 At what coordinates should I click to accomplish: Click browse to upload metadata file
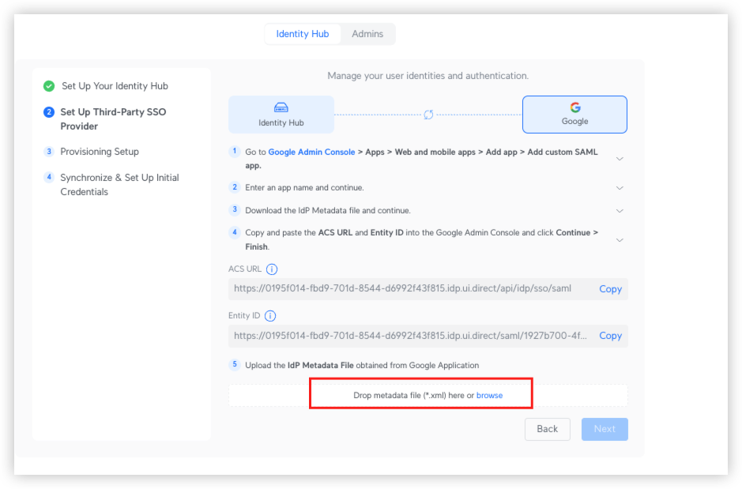click(489, 395)
